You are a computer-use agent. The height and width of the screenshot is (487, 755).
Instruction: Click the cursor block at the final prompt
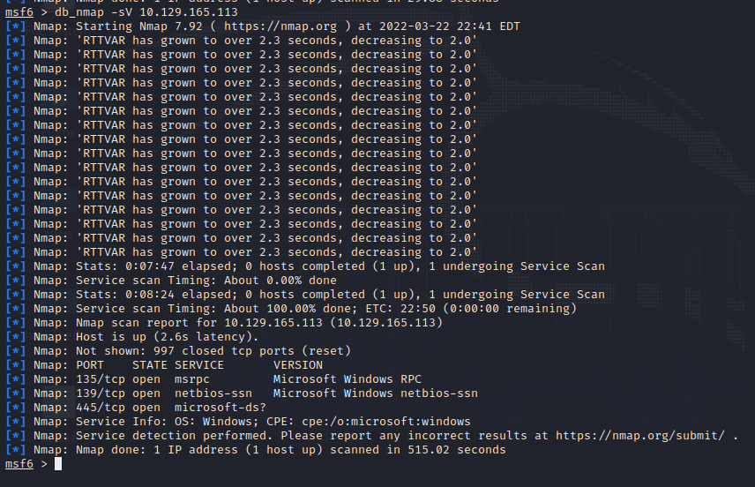[58, 464]
